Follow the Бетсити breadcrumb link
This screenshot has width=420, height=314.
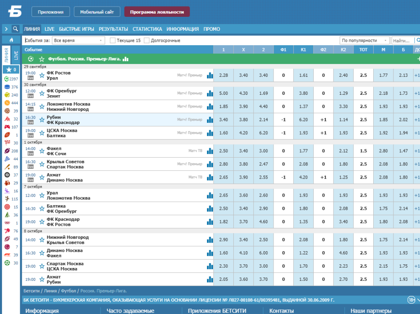coord(31,291)
